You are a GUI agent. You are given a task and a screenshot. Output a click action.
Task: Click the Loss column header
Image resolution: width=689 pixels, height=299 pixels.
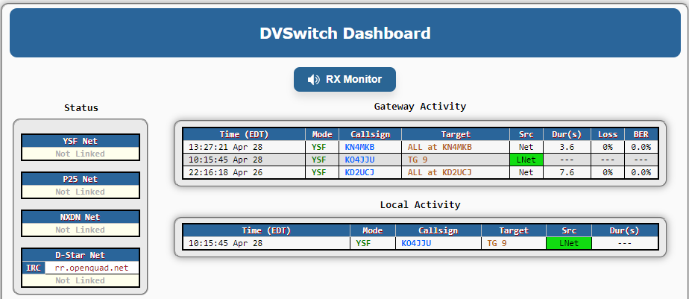click(x=608, y=134)
